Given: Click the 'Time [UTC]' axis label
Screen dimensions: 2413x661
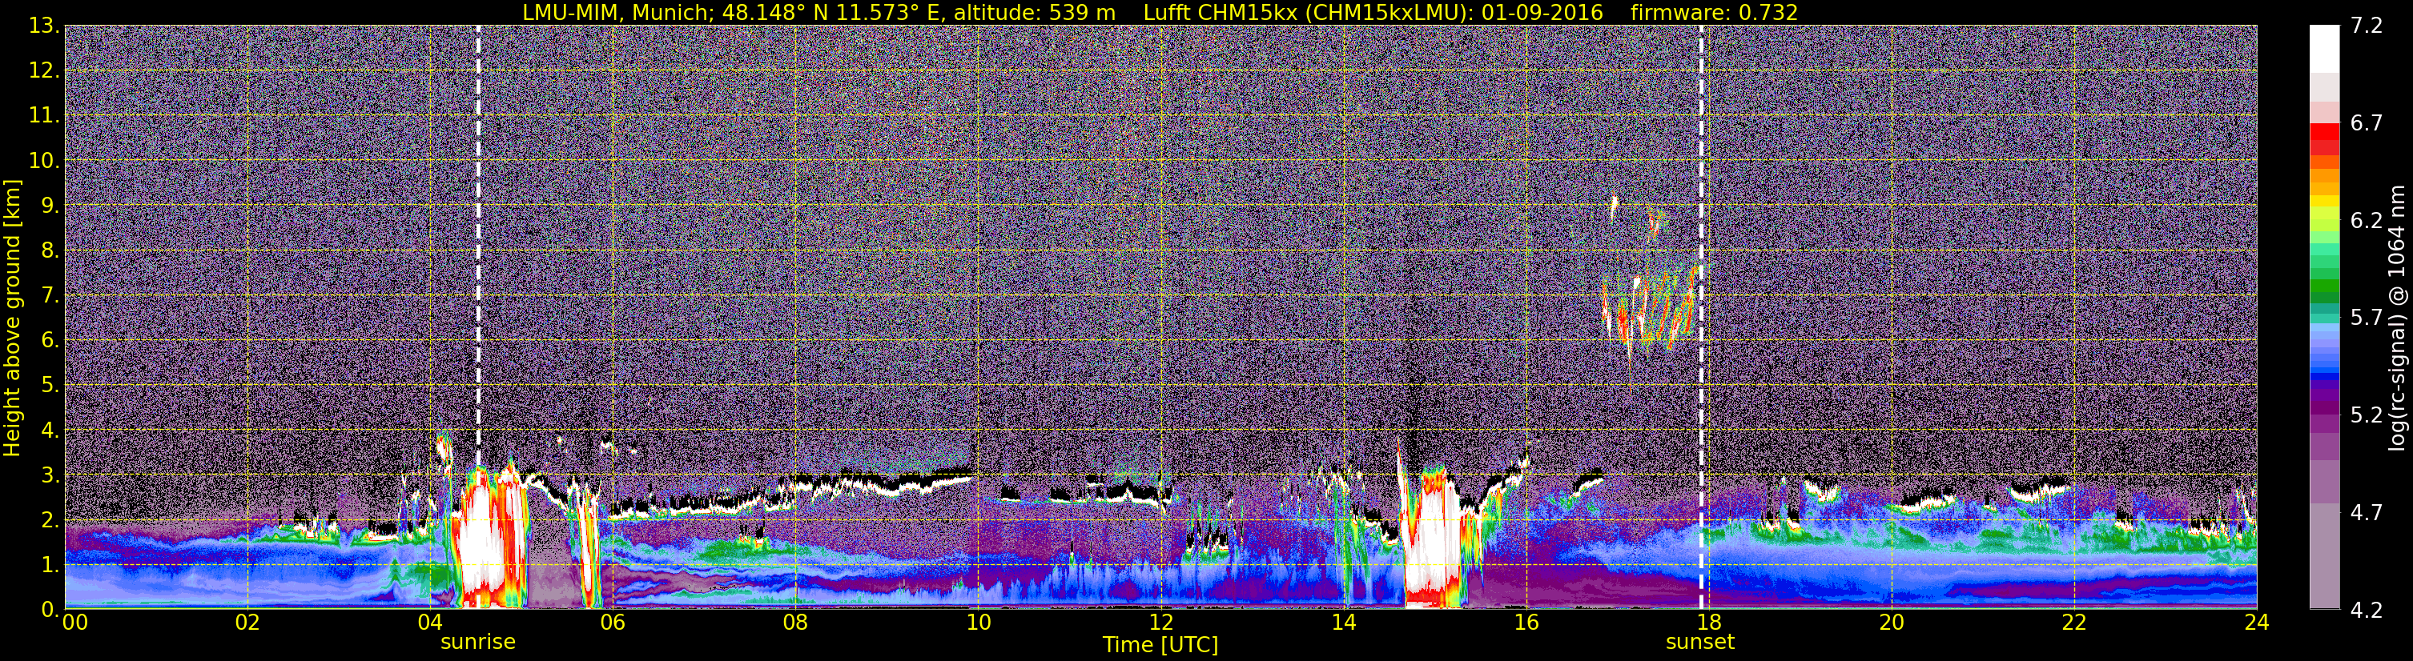Looking at the screenshot, I should coord(1160,645).
